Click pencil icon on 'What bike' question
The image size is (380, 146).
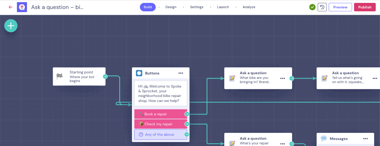point(232,78)
